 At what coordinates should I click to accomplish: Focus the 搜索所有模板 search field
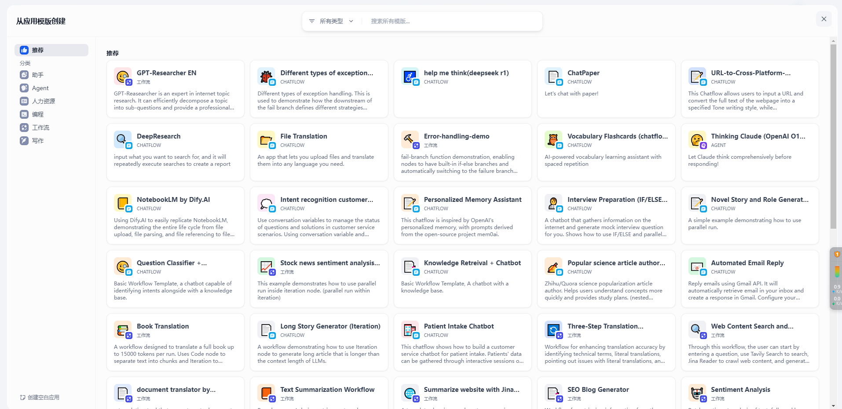(x=453, y=21)
